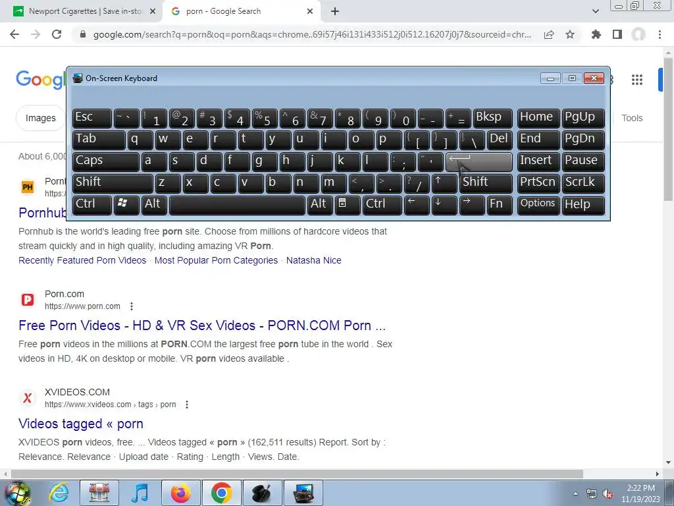Open Firefox from the taskbar
This screenshot has height=506, width=674.
pos(180,493)
